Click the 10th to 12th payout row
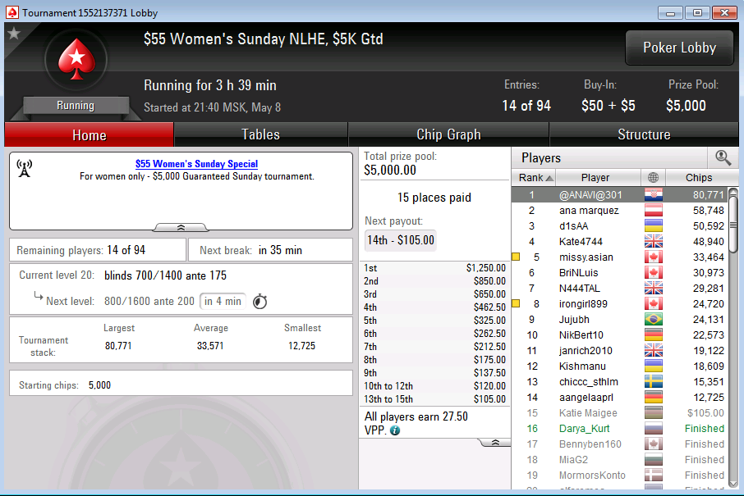Screen dimensions: 744x496 tap(434, 386)
